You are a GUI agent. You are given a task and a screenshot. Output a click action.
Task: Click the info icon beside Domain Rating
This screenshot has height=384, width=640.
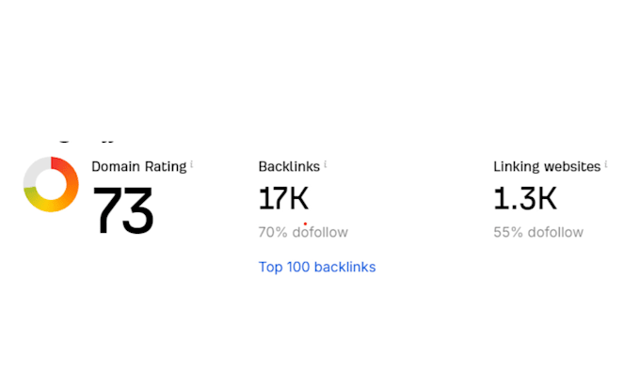click(191, 164)
